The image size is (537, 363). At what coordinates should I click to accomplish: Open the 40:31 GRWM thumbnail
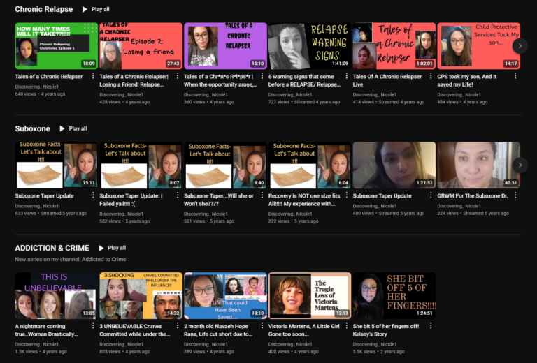[x=479, y=165]
